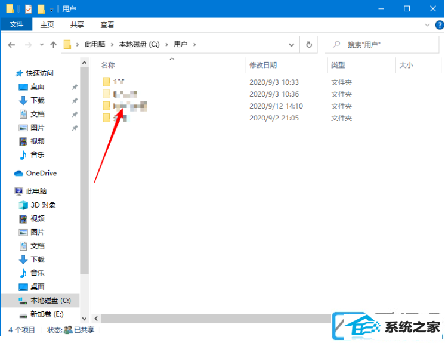445x343 pixels.
Task: Switch to the 共享 ribbon tab
Action: click(x=77, y=24)
